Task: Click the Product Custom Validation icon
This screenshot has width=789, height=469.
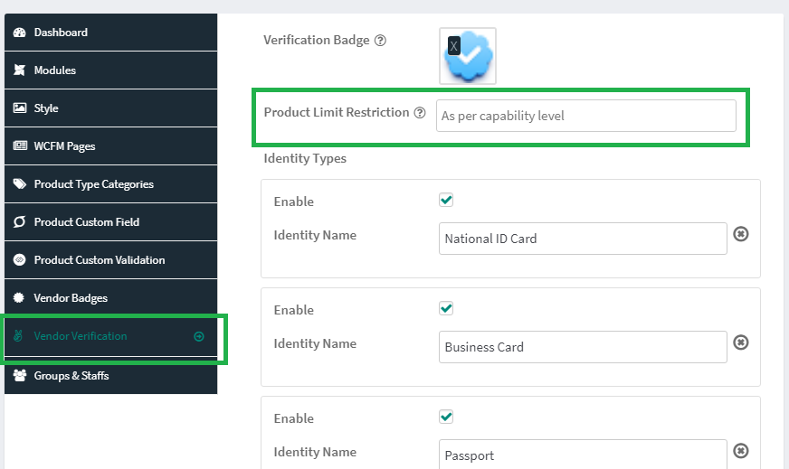Action: tap(20, 260)
